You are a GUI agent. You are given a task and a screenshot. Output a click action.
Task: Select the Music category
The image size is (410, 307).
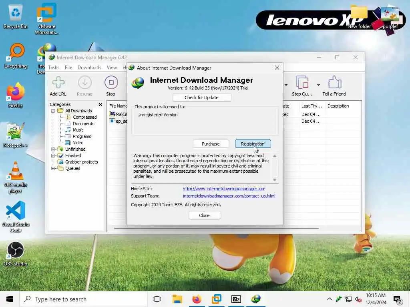pos(78,130)
